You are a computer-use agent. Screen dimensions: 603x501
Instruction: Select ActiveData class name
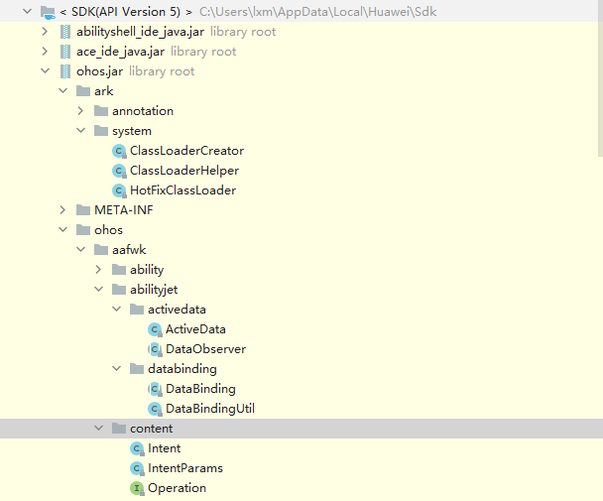tap(195, 329)
